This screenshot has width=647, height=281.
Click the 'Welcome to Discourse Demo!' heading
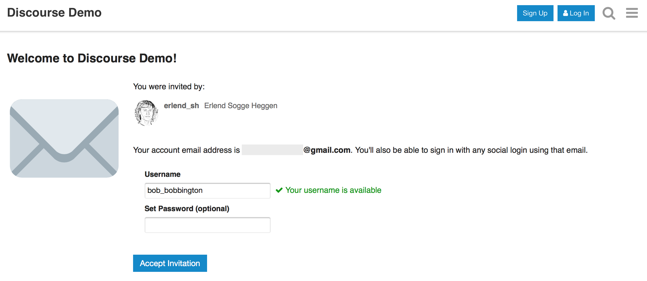point(92,58)
